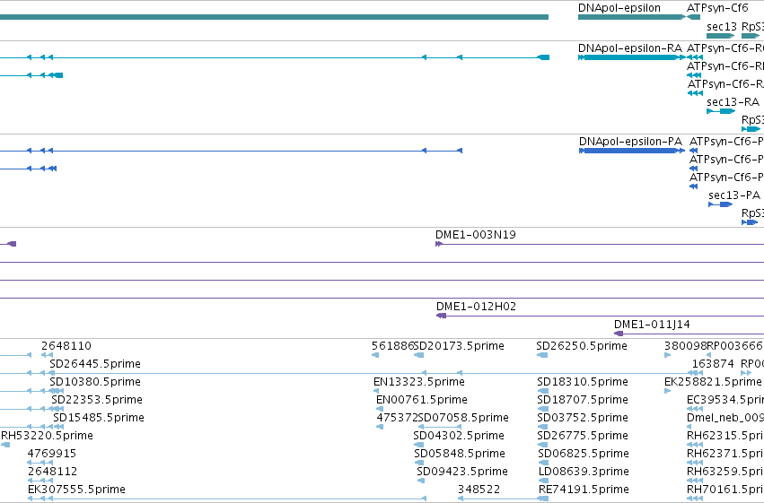This screenshot has width=764, height=503.
Task: Open the DNApol-epsilon-RA transcript label
Action: (x=630, y=48)
